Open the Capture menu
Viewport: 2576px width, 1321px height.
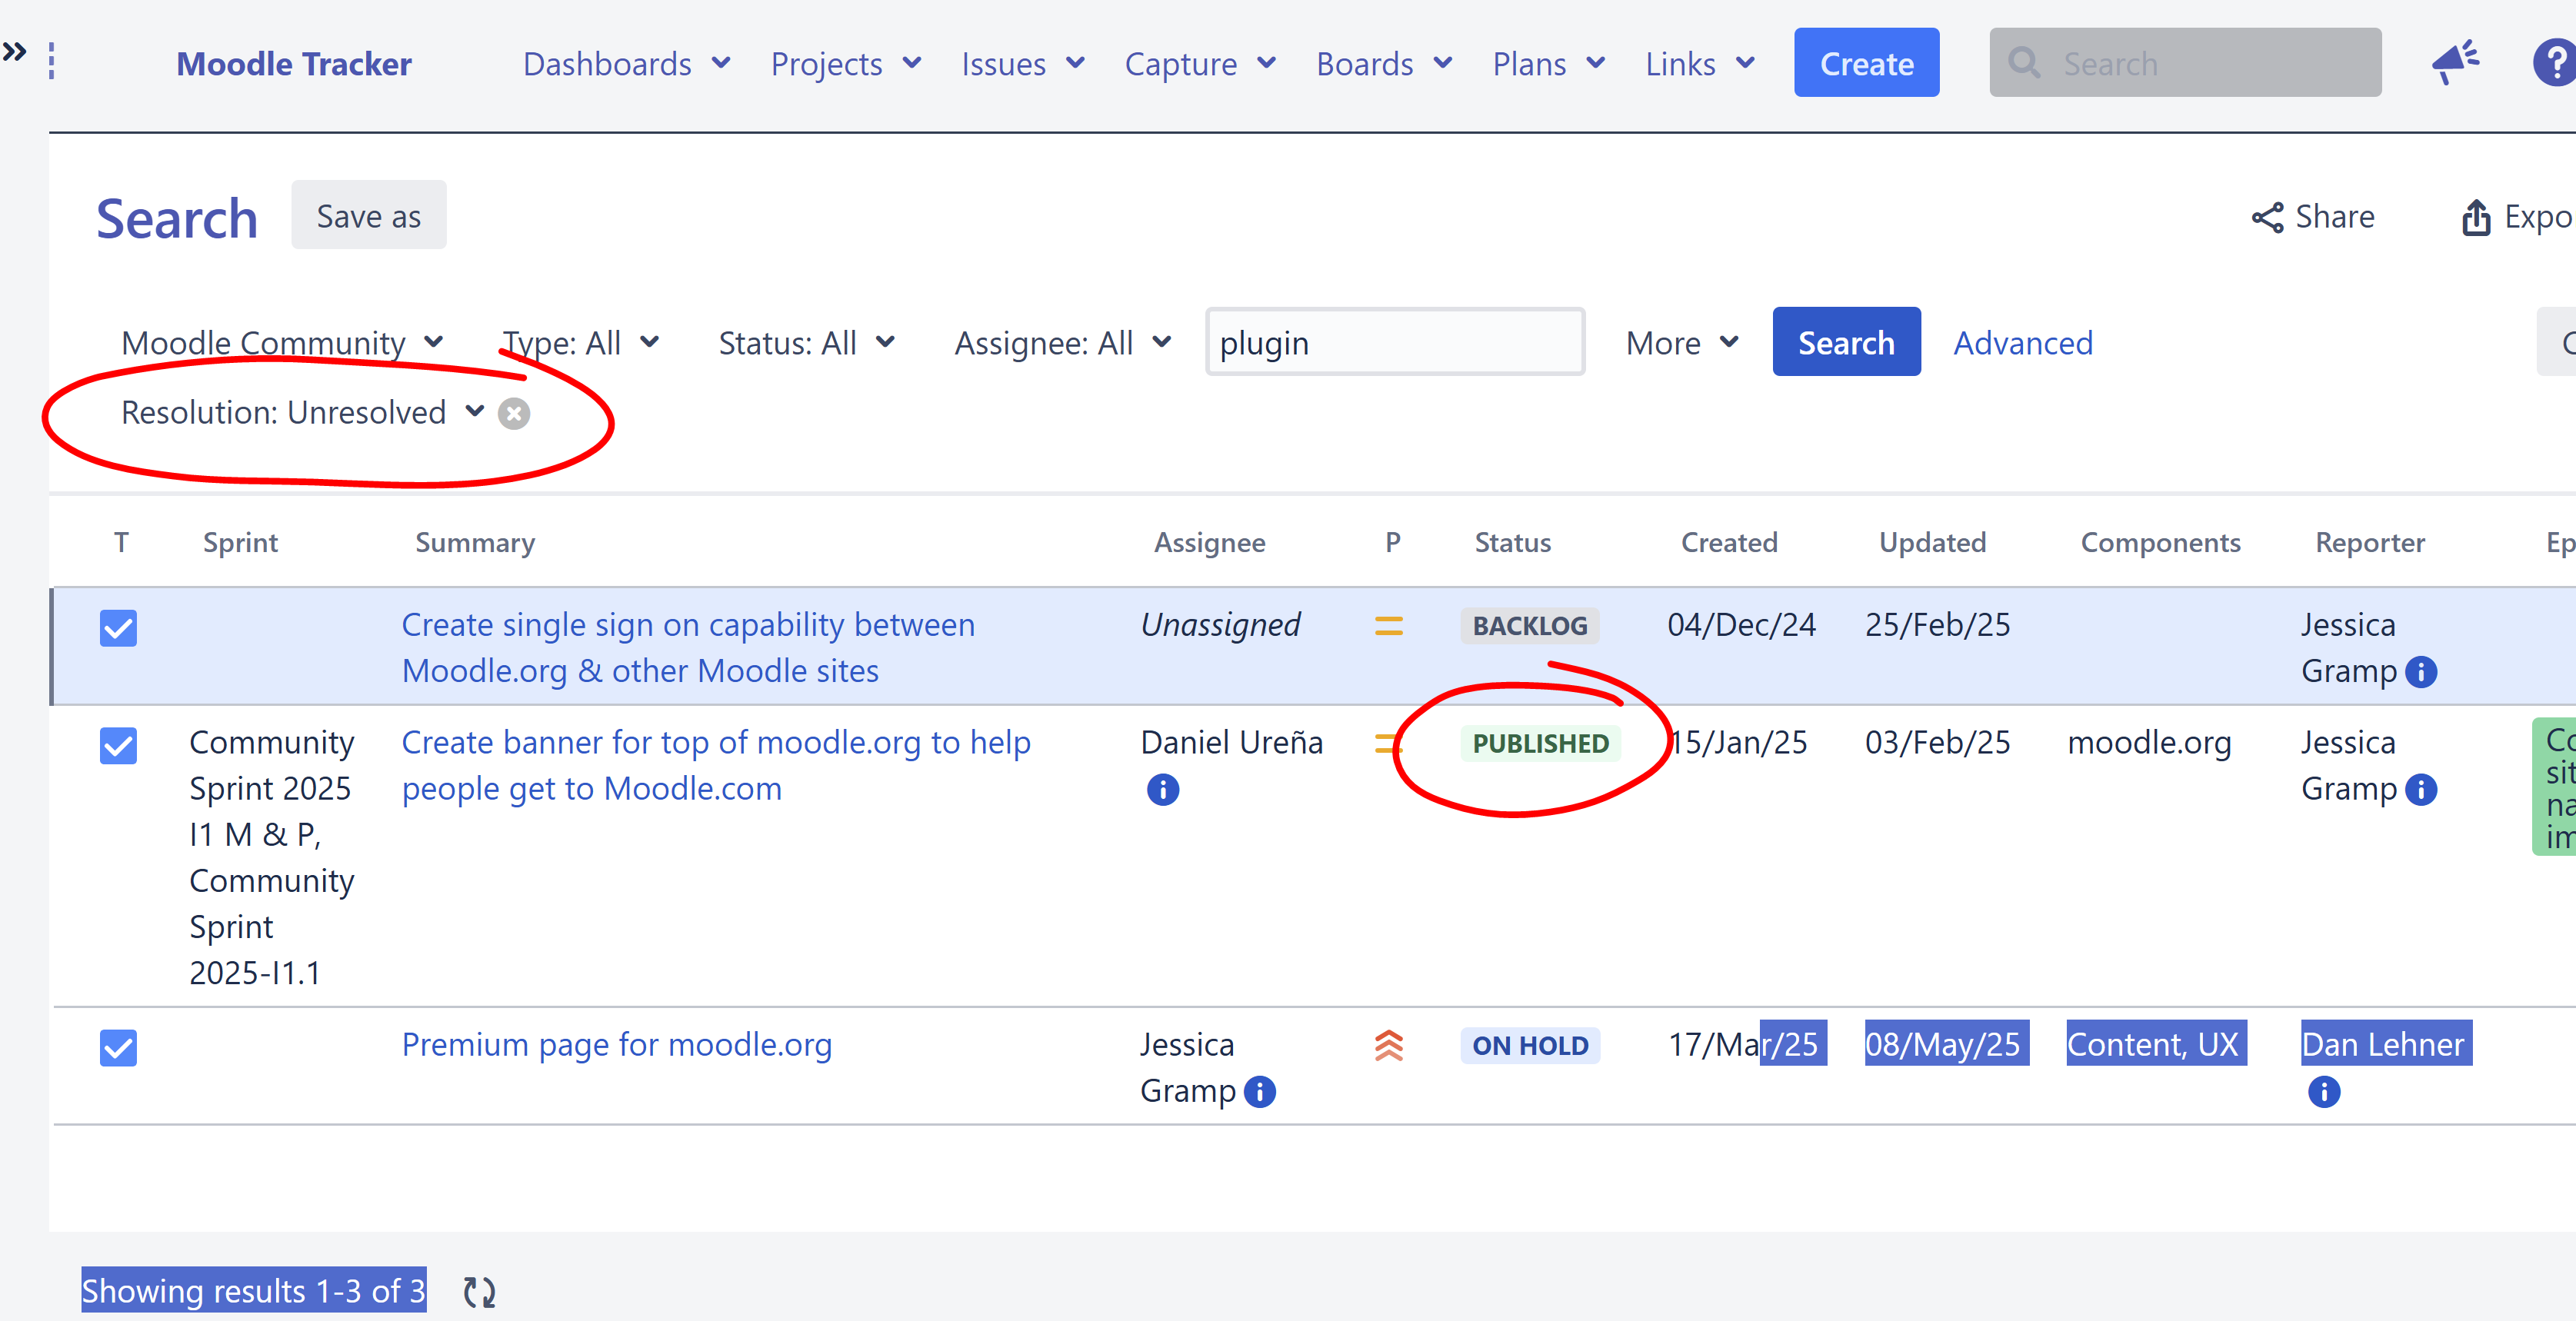pyautogui.click(x=1199, y=63)
